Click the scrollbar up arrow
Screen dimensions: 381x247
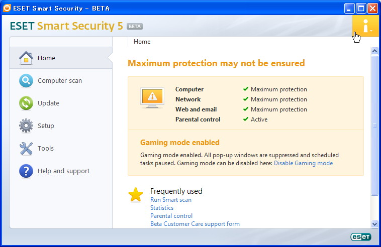[374, 51]
